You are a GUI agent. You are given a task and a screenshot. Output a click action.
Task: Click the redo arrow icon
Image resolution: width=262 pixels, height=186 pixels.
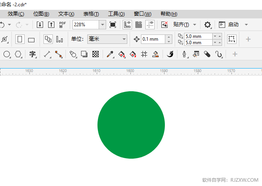tap(19, 25)
